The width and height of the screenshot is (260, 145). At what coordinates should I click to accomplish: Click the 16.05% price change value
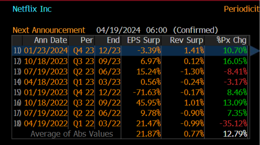point(235,61)
